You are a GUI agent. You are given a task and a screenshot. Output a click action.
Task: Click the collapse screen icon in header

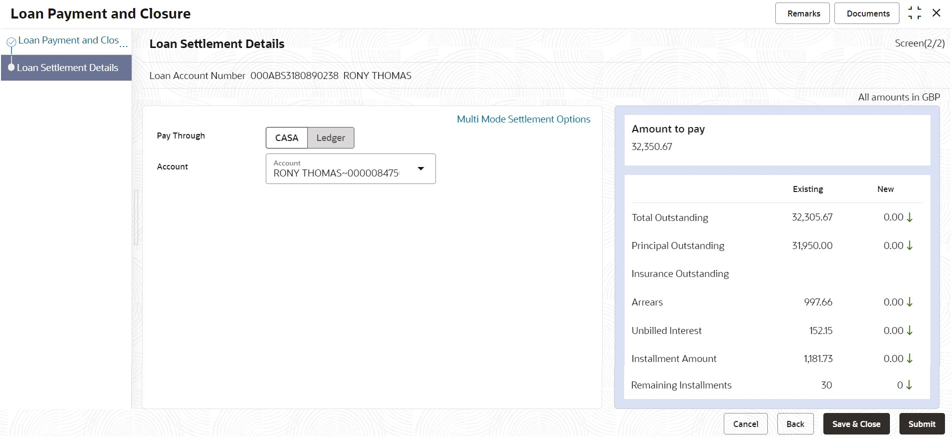914,13
